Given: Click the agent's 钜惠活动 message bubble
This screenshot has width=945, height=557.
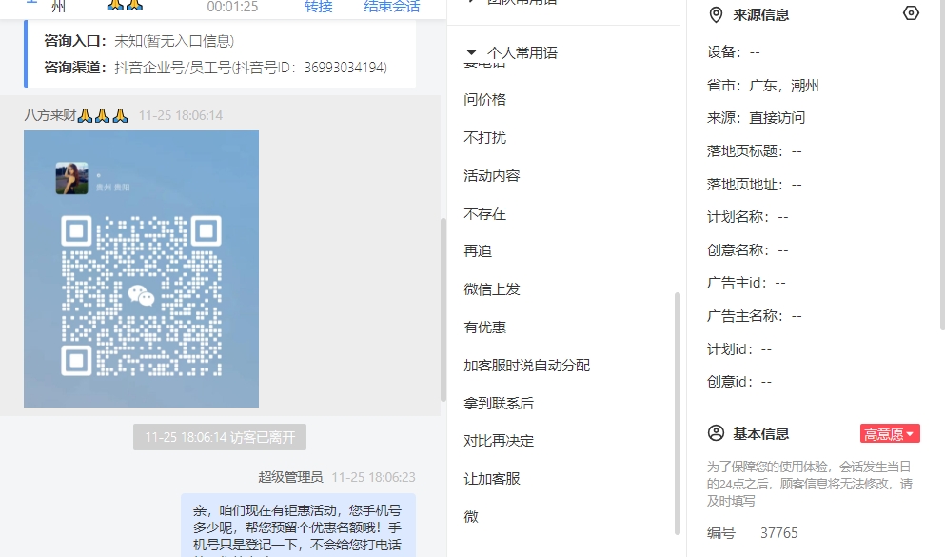Looking at the screenshot, I should tap(298, 526).
